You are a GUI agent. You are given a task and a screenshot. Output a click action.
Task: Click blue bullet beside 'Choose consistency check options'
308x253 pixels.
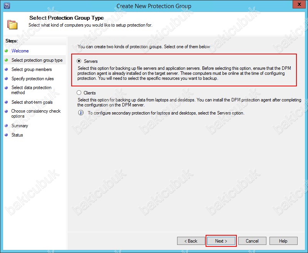pyautogui.click(x=6, y=111)
